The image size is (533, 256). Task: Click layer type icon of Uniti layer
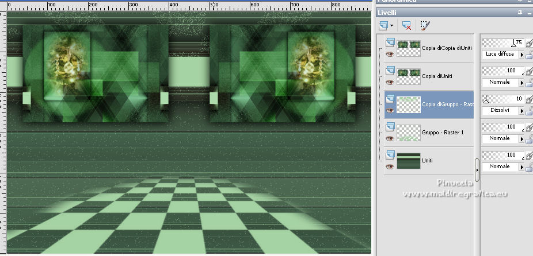(x=390, y=156)
